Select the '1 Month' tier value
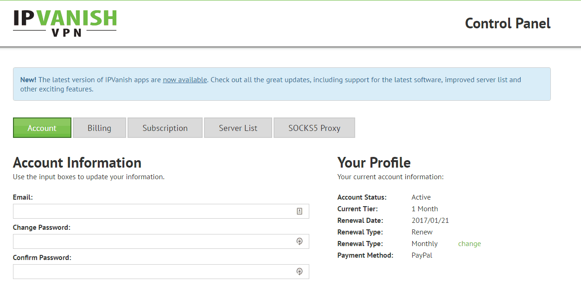This screenshot has width=581, height=286. coord(425,209)
